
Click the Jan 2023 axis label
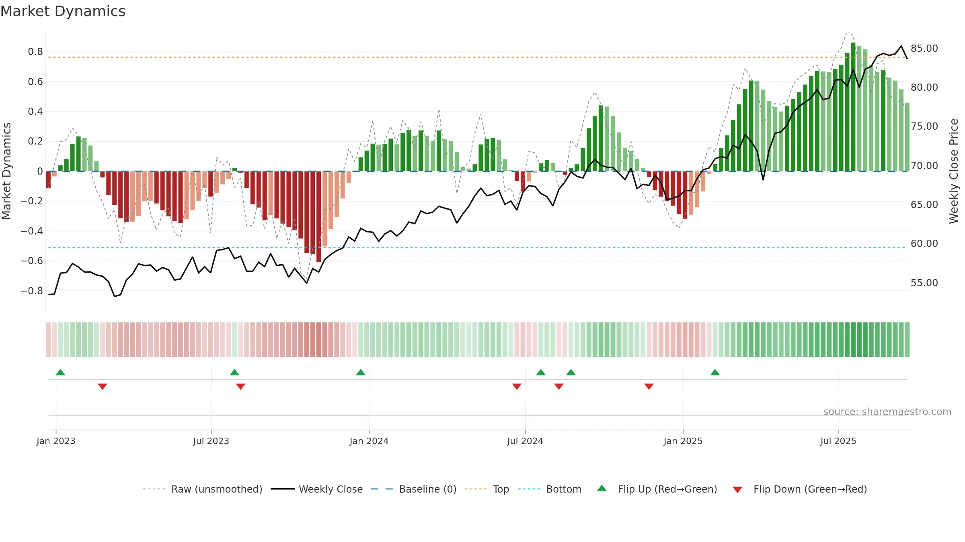pyautogui.click(x=56, y=441)
